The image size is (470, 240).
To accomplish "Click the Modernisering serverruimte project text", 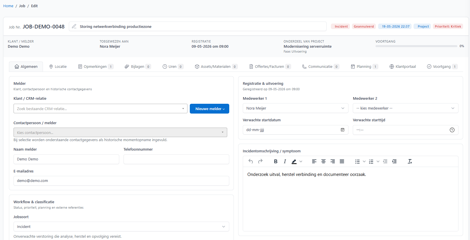I will [x=308, y=46].
